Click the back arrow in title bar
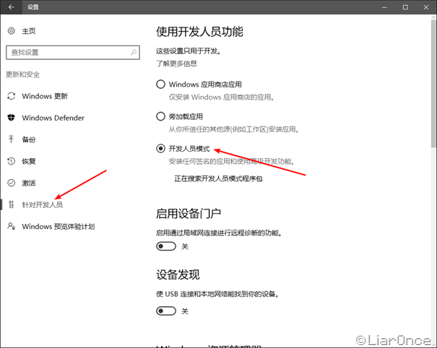This screenshot has height=348, width=437. tap(11, 7)
